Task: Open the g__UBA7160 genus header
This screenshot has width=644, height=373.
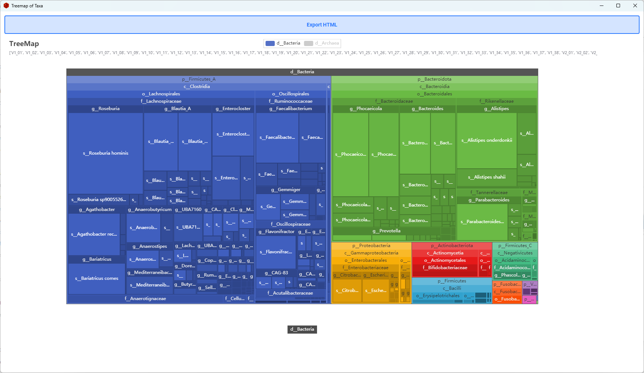Action: click(x=188, y=210)
